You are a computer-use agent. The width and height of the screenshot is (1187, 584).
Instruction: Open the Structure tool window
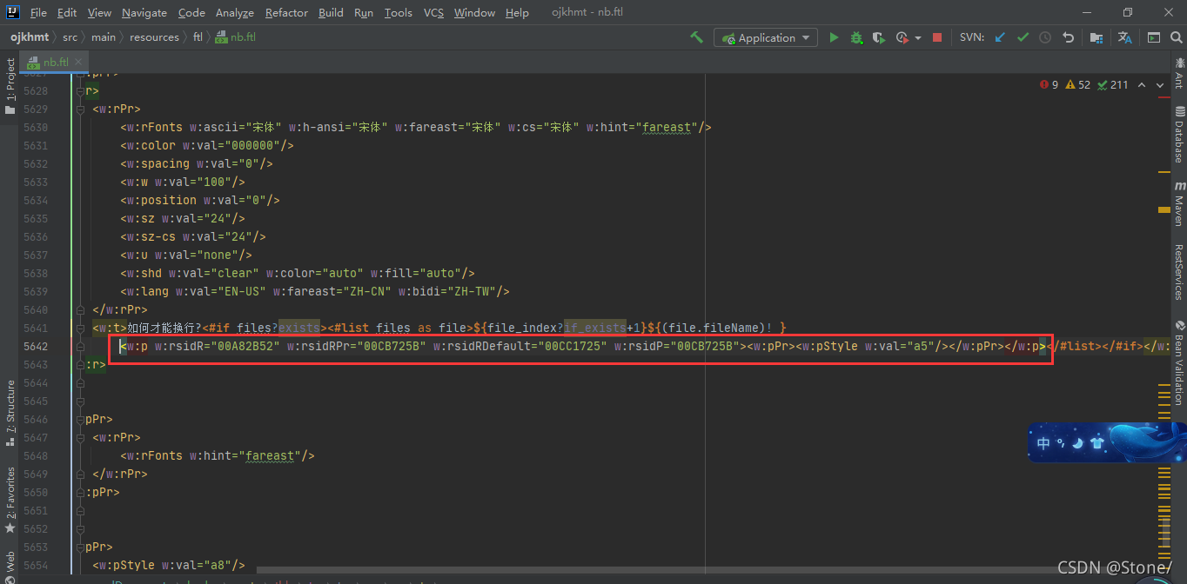(10, 414)
